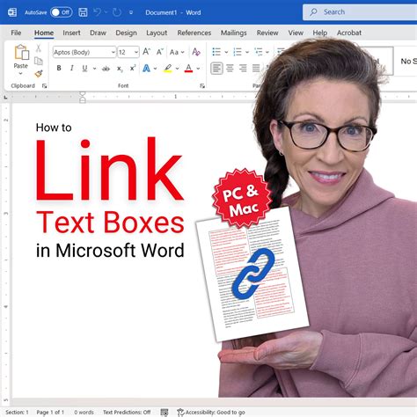417x417 pixels.
Task: Click the Undo arrow icon
Action: coord(97,12)
